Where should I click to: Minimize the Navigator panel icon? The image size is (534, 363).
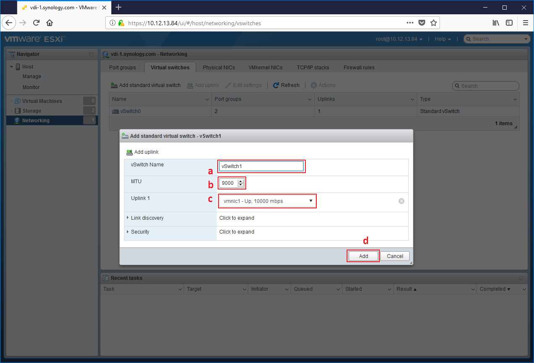pyautogui.click(x=91, y=54)
